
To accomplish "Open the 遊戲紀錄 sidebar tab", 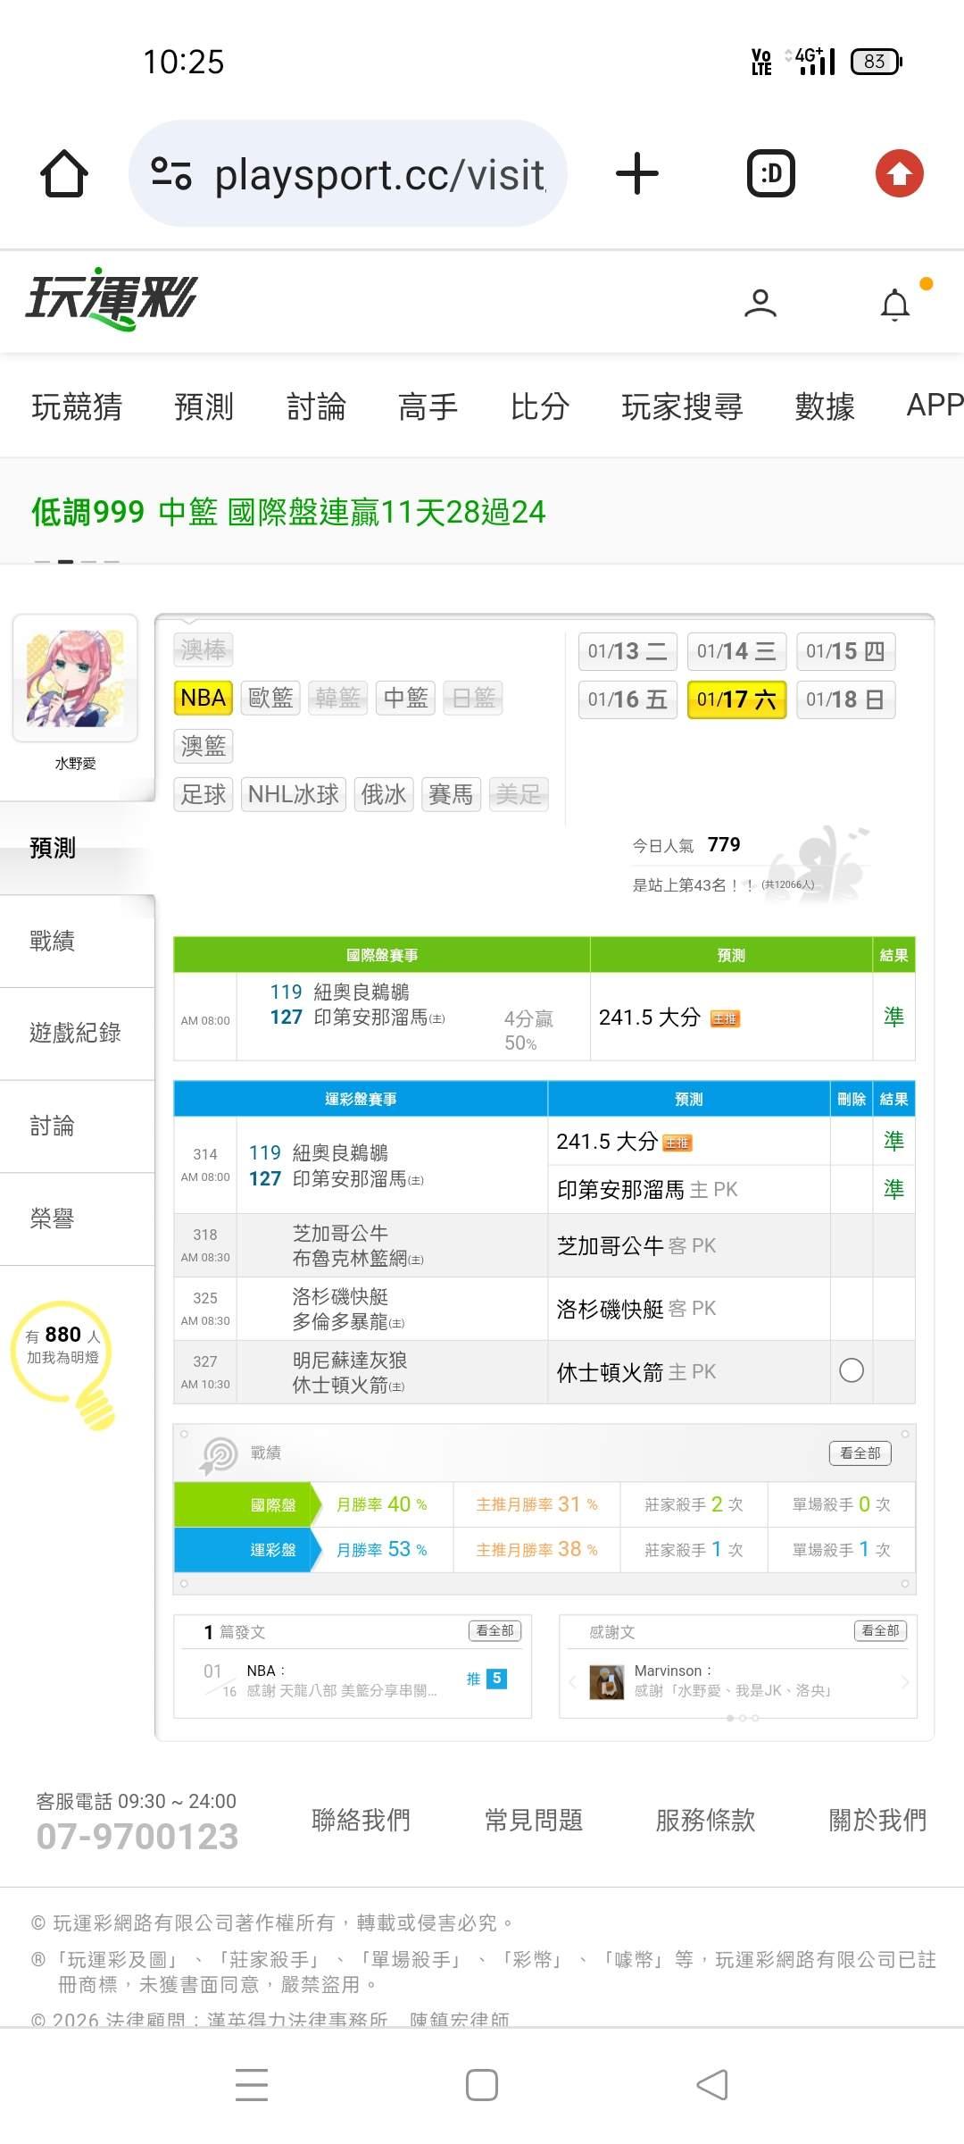I will coord(77,1034).
